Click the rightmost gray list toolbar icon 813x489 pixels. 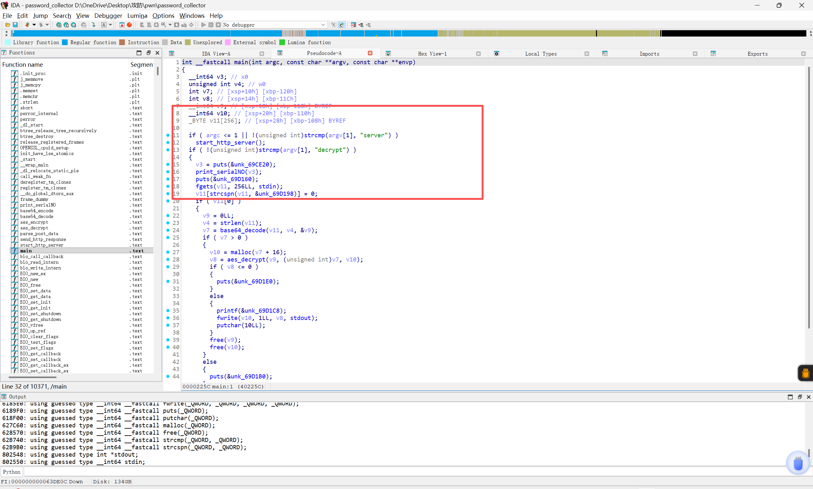(369, 25)
